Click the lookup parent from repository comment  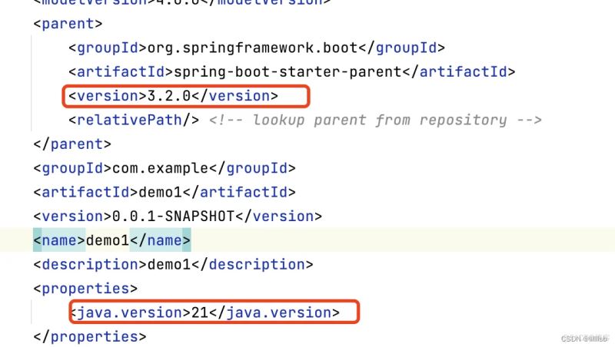[375, 120]
